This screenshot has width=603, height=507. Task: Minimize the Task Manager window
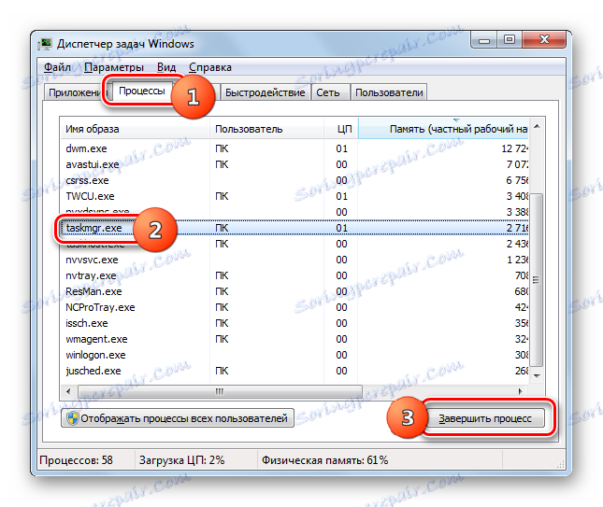point(483,39)
